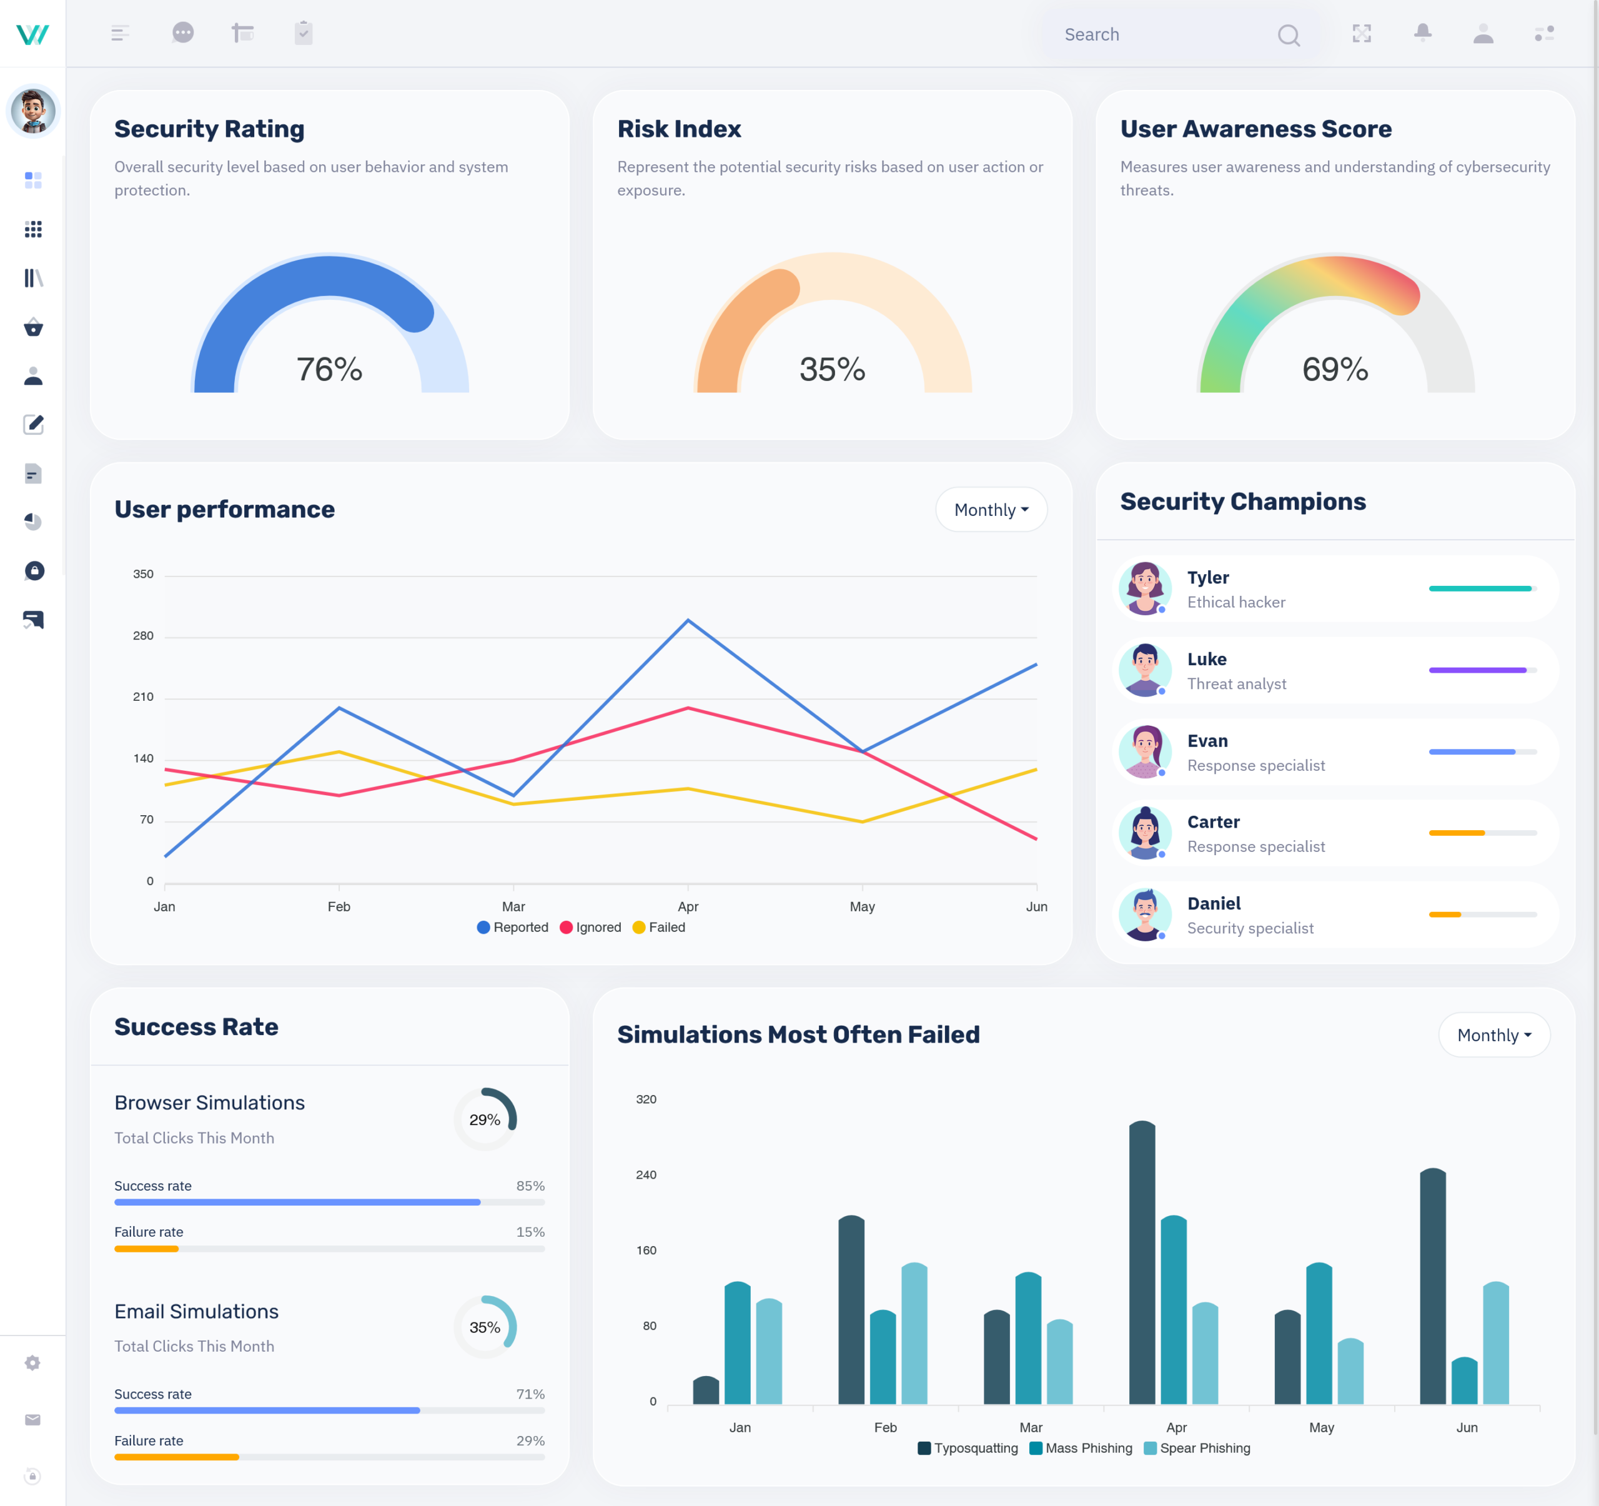Open the edit pencil icon in the sidebar
The width and height of the screenshot is (1599, 1506).
pyautogui.click(x=33, y=425)
